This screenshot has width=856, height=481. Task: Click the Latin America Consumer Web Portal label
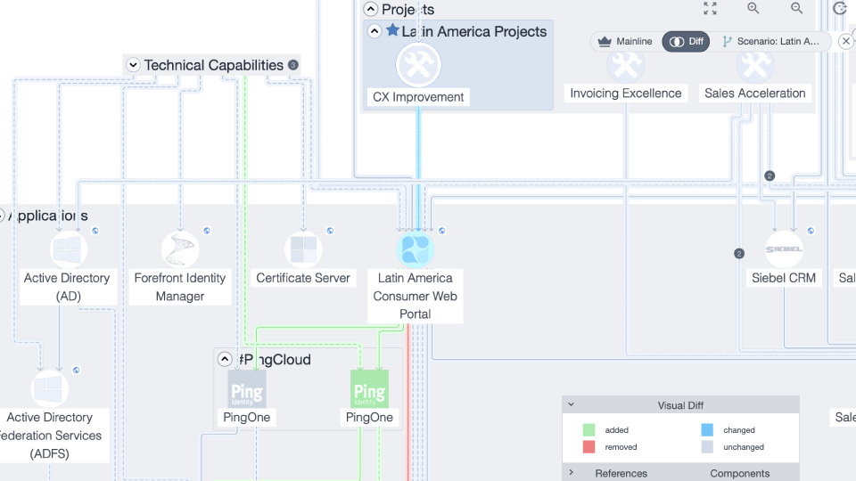(x=415, y=296)
